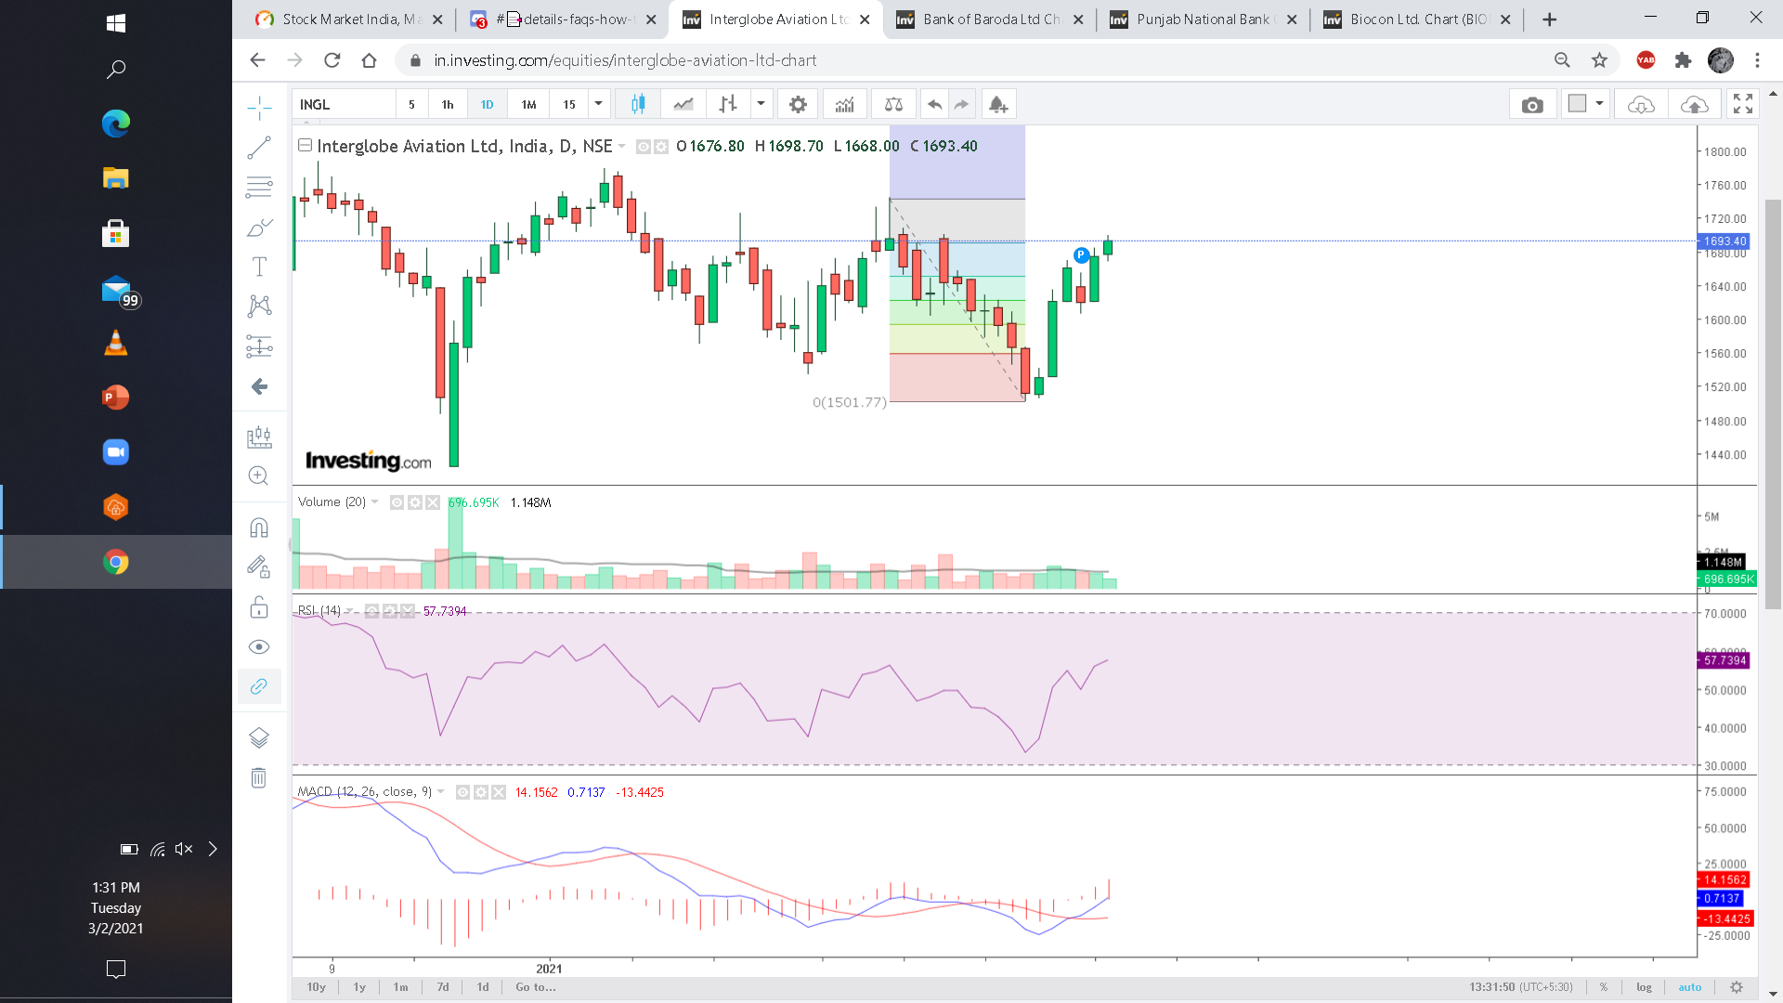Image resolution: width=1783 pixels, height=1003 pixels.
Task: Select the 1D interval
Action: click(487, 104)
